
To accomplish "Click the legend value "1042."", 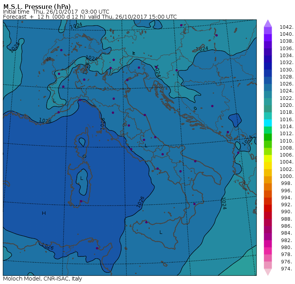I will pyautogui.click(x=286, y=27).
